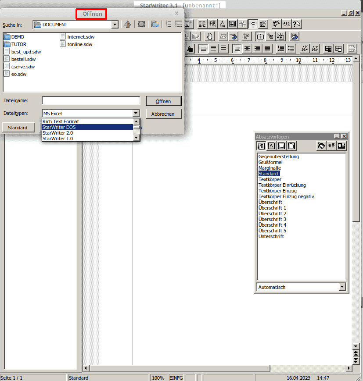Select the file bestell.sdw

[20, 59]
